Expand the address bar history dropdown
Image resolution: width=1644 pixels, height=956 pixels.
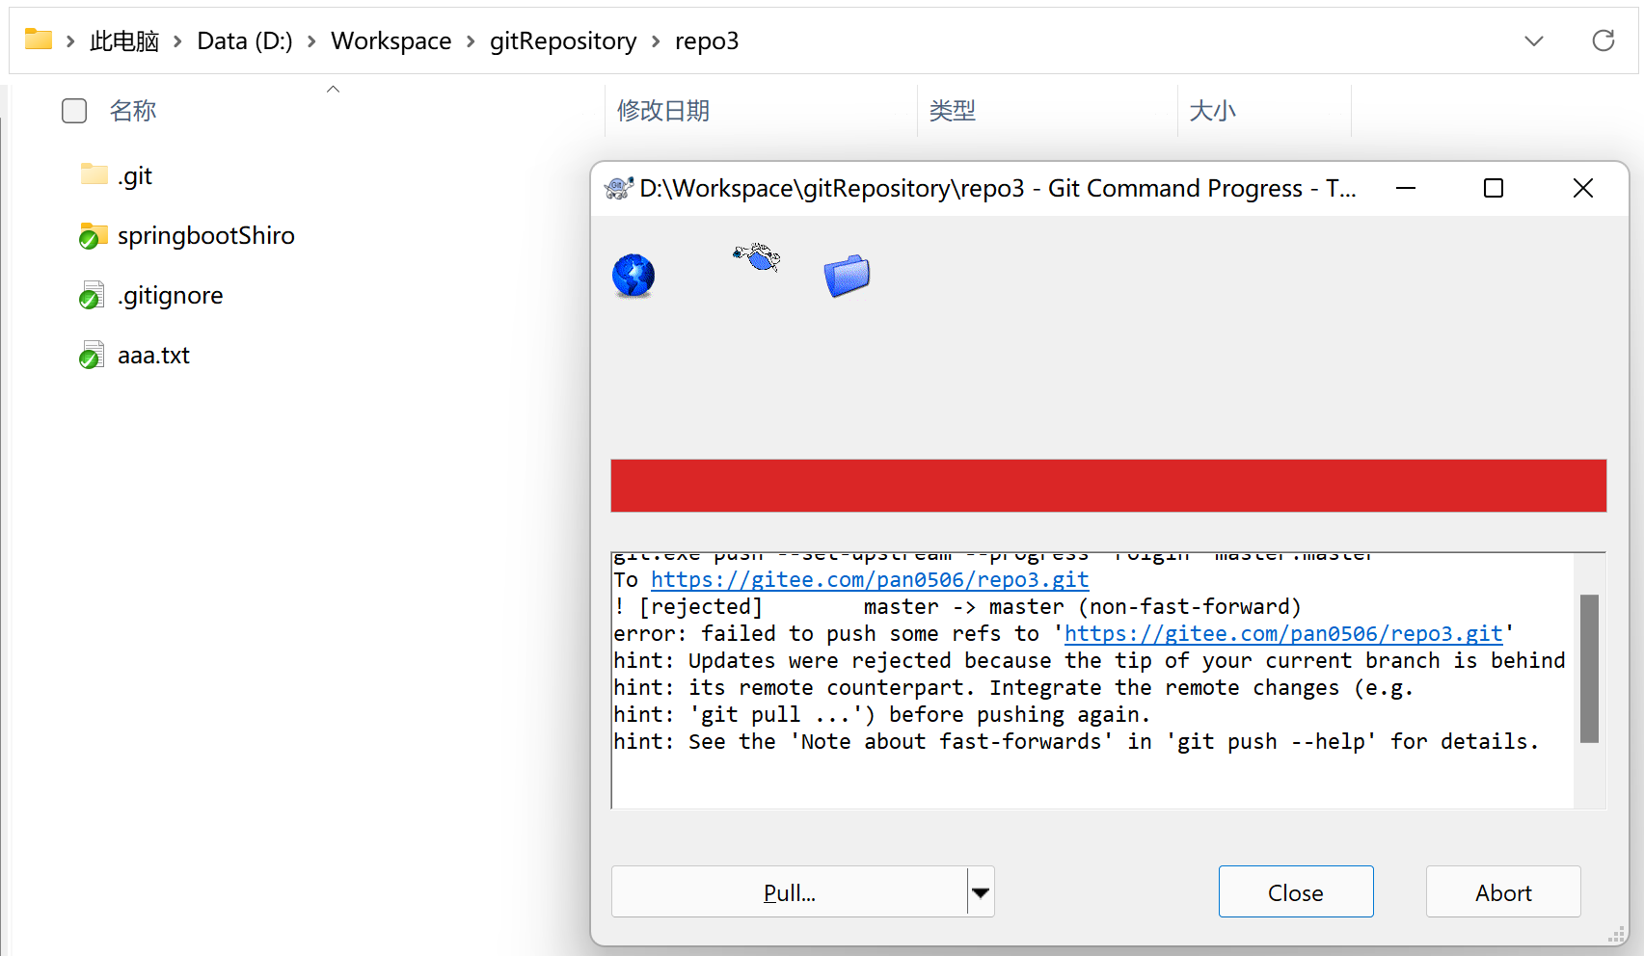pyautogui.click(x=1533, y=40)
